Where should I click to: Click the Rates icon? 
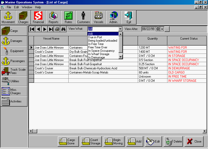(x=68, y=17)
